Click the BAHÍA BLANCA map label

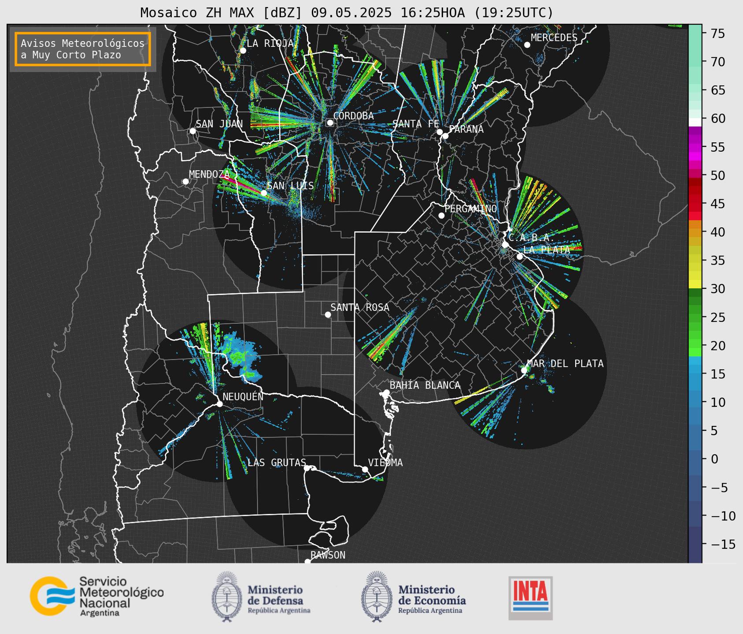pyautogui.click(x=425, y=385)
